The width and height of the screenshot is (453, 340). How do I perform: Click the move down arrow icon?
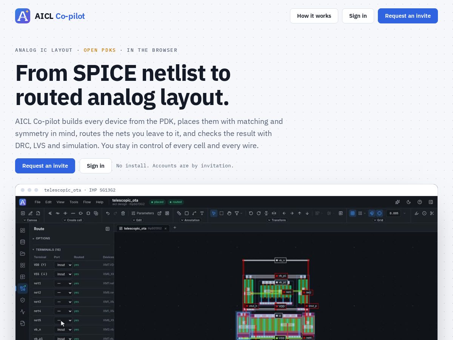click(307, 213)
